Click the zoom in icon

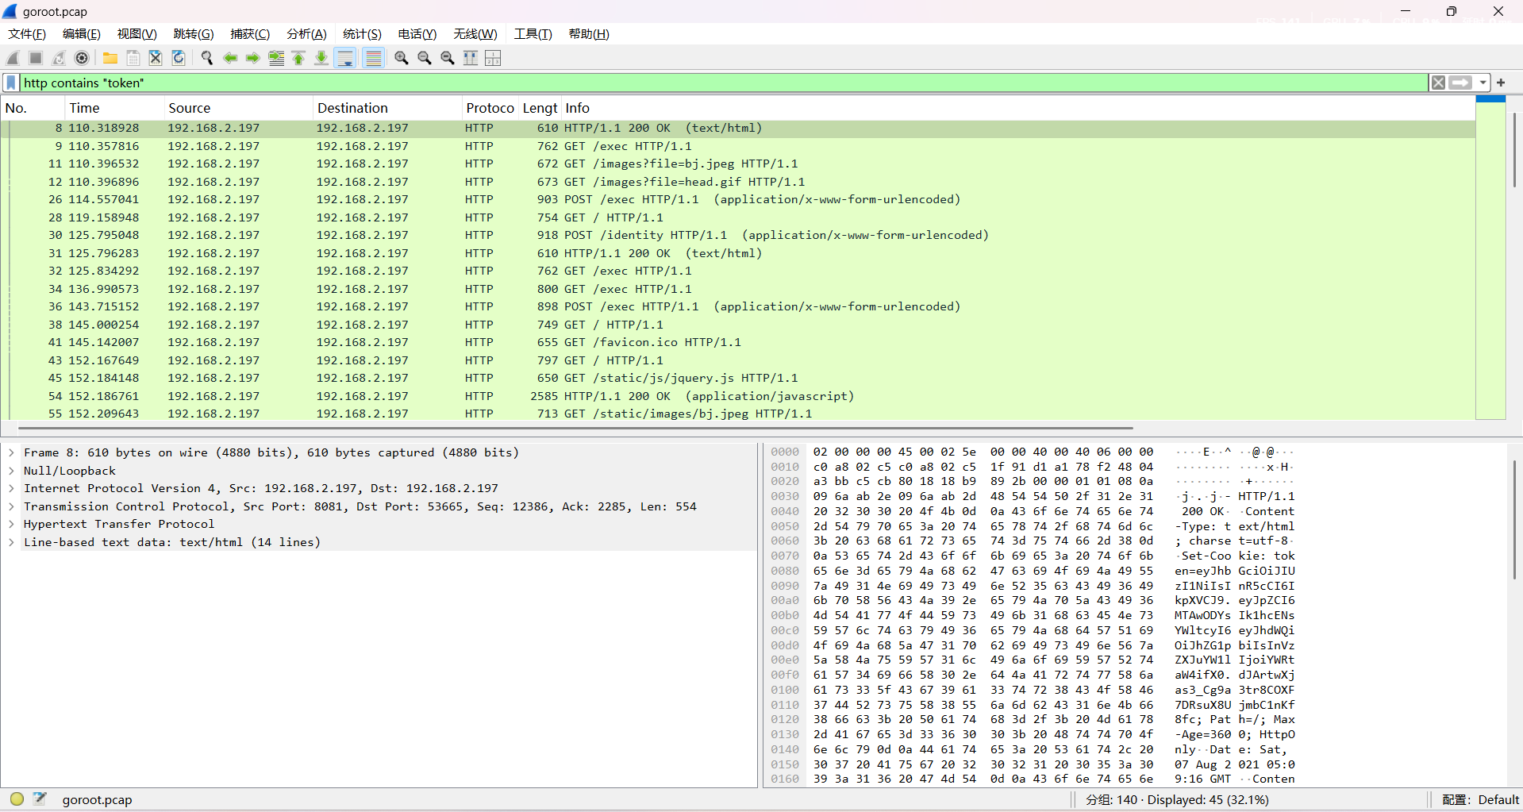402,58
